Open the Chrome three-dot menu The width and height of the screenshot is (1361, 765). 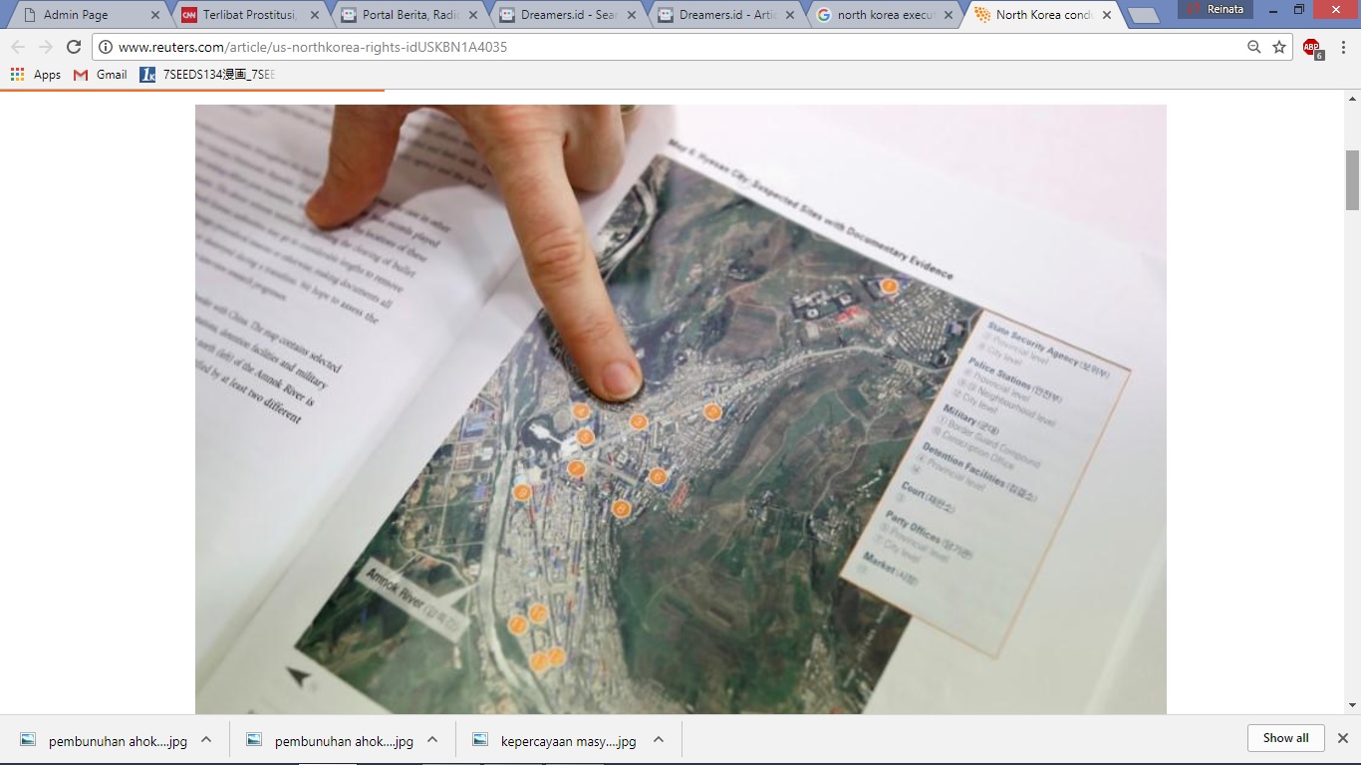[x=1343, y=47]
